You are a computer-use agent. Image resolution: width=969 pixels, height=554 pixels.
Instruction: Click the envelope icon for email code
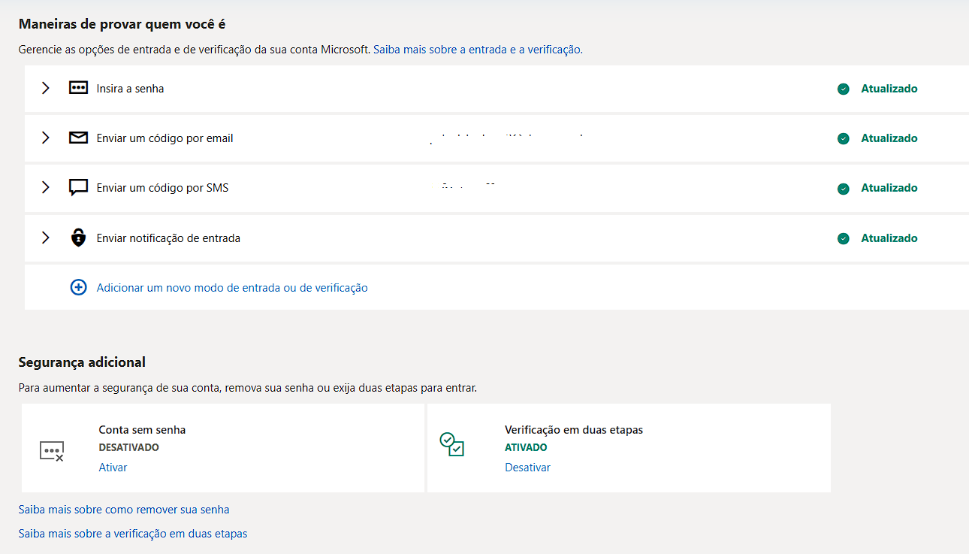click(78, 138)
